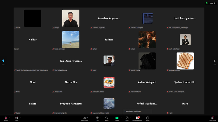Click muted mic icon beside Noni label
This screenshot has height=122, width=218.
coord(15,91)
